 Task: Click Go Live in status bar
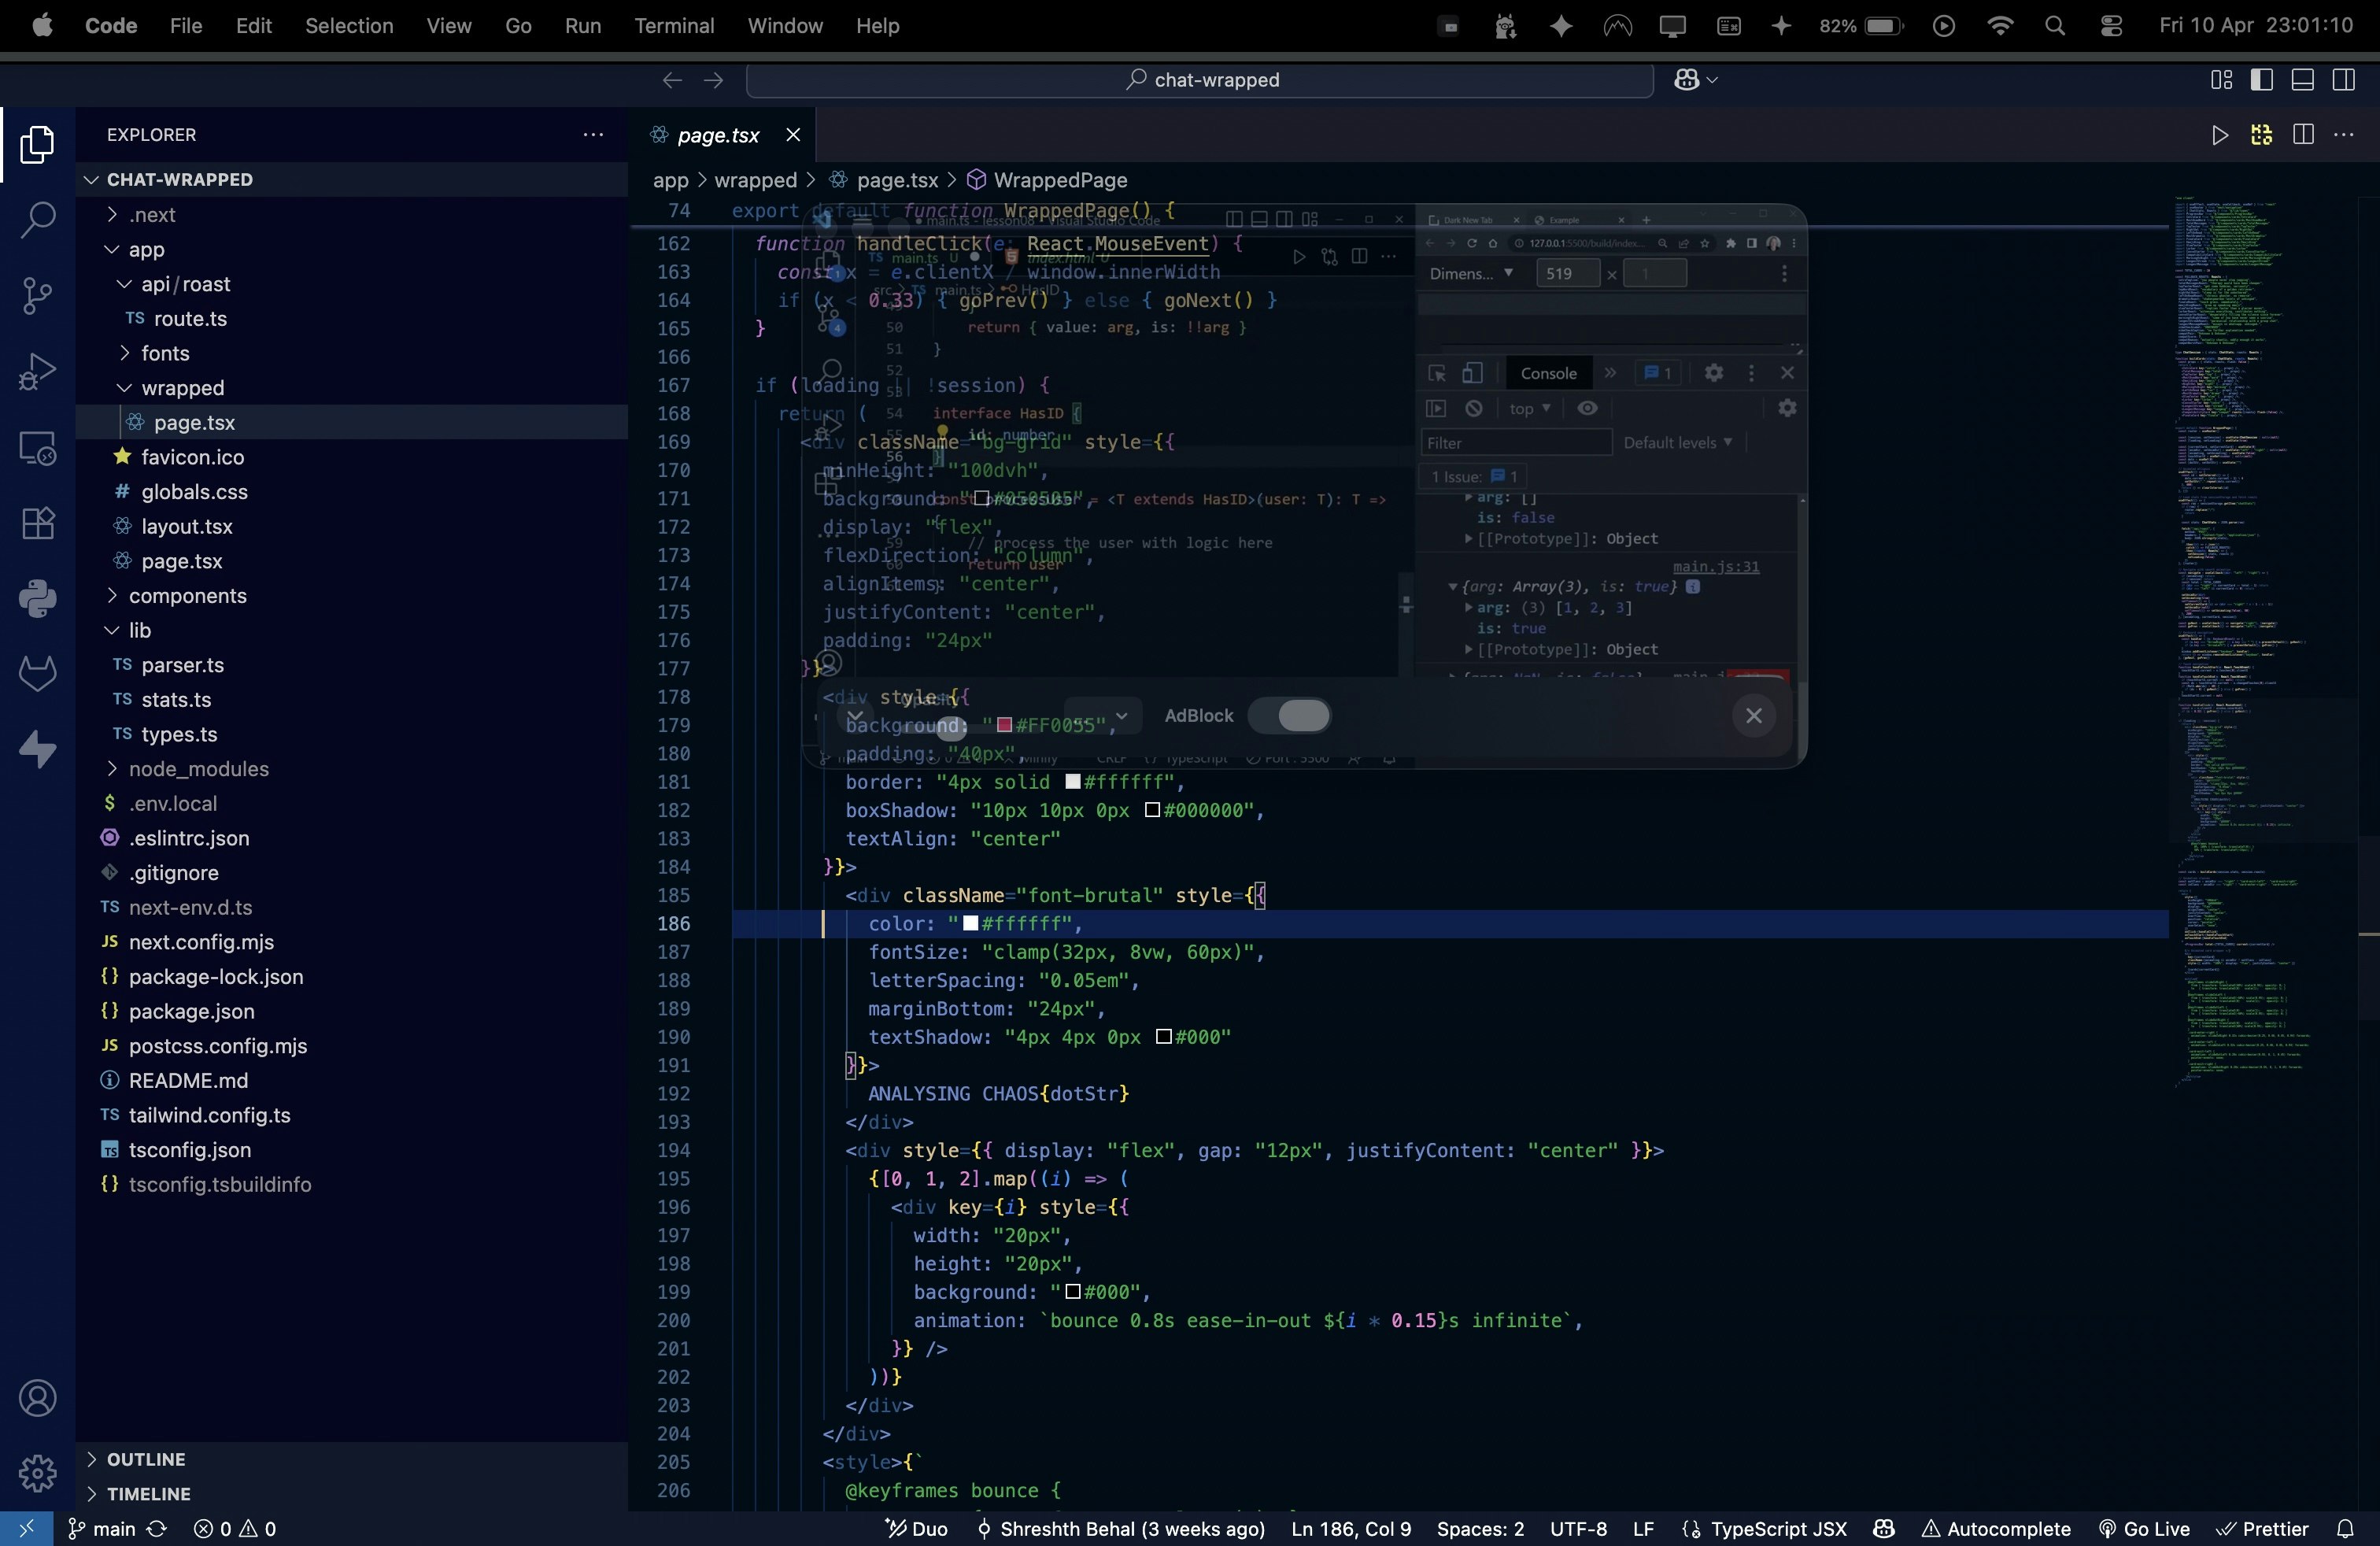[x=2144, y=1528]
